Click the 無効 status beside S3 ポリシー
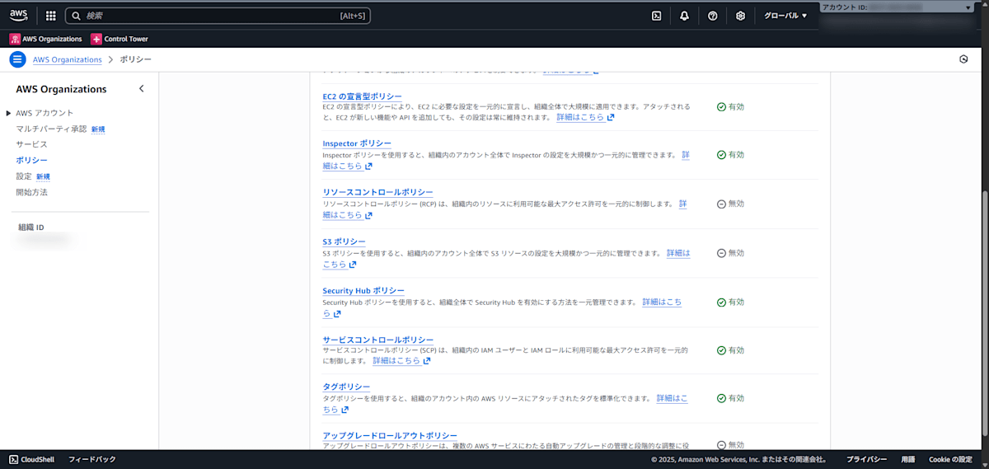 tap(730, 253)
